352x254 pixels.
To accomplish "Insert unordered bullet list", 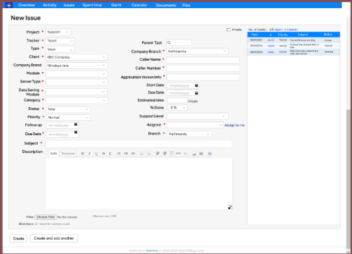I will (141, 154).
